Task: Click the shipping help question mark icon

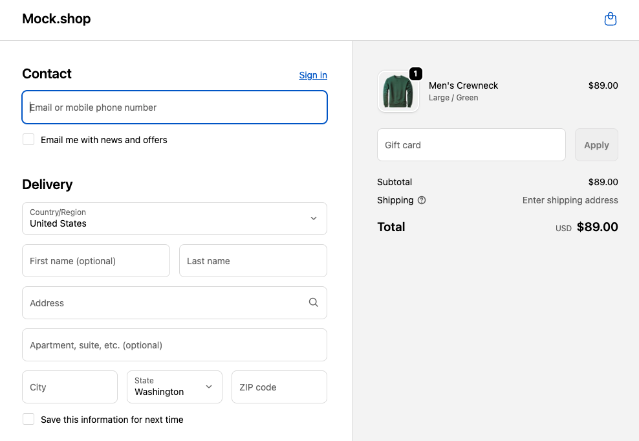Action: [x=422, y=200]
